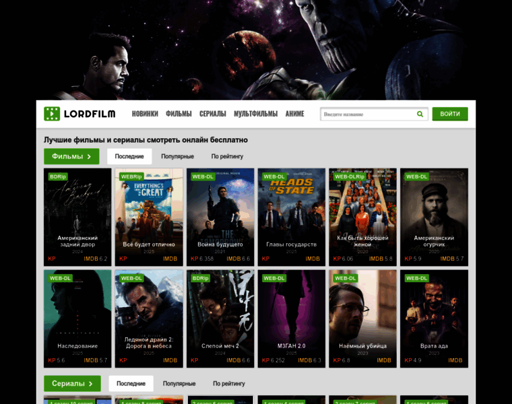Click the IMDB 5.7 rating on Американский огурчик
Screen dimensions: 512x404
click(452, 259)
